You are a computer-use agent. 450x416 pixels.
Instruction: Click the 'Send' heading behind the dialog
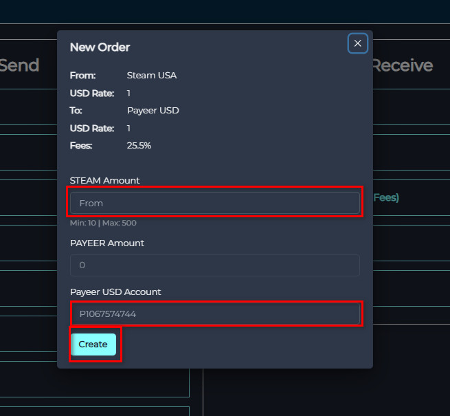click(x=19, y=65)
